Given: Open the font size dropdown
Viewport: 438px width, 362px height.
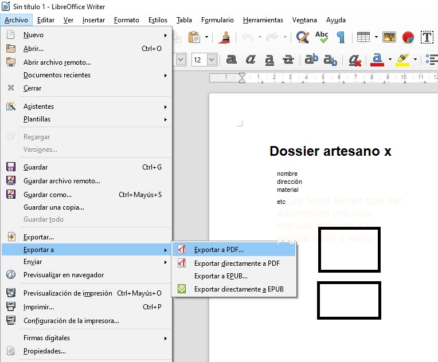Looking at the screenshot, I should point(212,60).
